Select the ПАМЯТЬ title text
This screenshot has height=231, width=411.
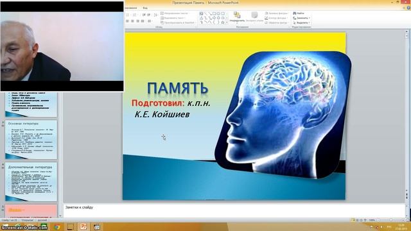pos(178,88)
